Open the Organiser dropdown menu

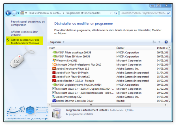click(x=57, y=42)
